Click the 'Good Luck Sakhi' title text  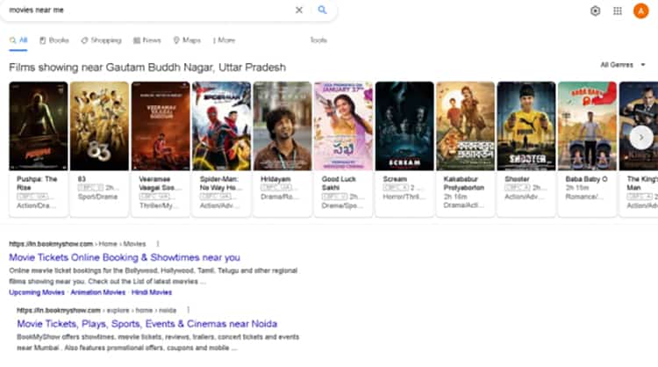pyautogui.click(x=339, y=183)
